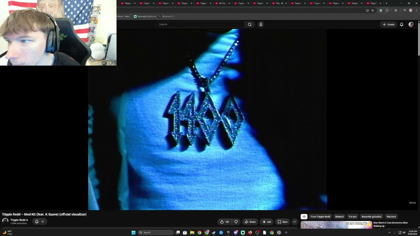This screenshot has width=420, height=236.
Task: Open the install or cast icon in address bar
Action: (x=367, y=10)
